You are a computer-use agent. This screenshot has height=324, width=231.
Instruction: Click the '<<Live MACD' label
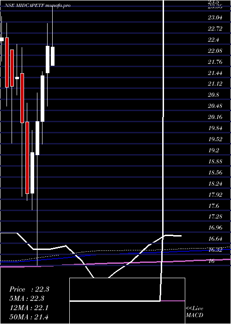click(x=195, y=312)
